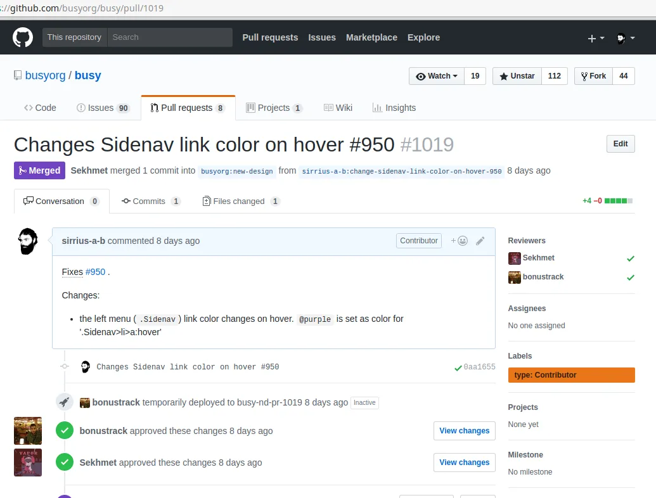Screen dimensions: 656x498
Task: Open Sekhmet large avatar thumbnail
Action: (28, 463)
